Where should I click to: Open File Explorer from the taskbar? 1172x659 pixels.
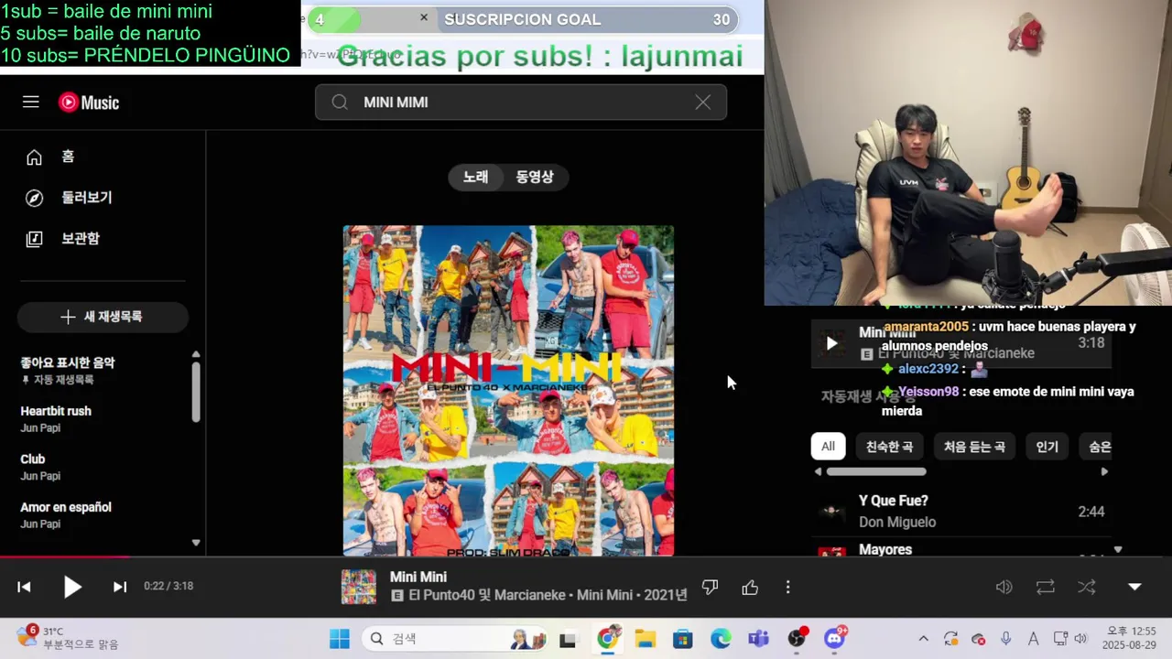[x=646, y=639]
